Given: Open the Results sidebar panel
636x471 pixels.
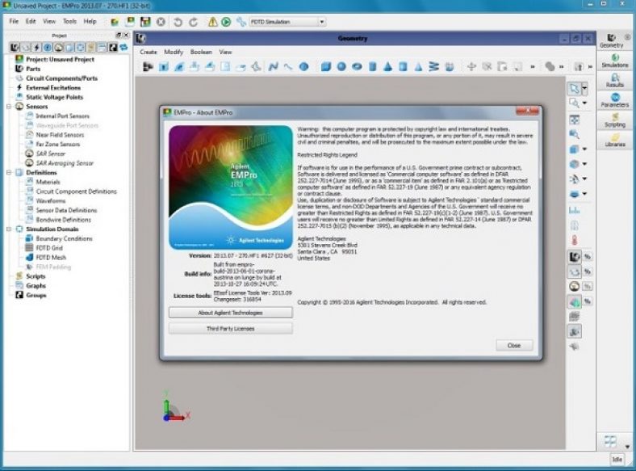Looking at the screenshot, I should coord(615,81).
